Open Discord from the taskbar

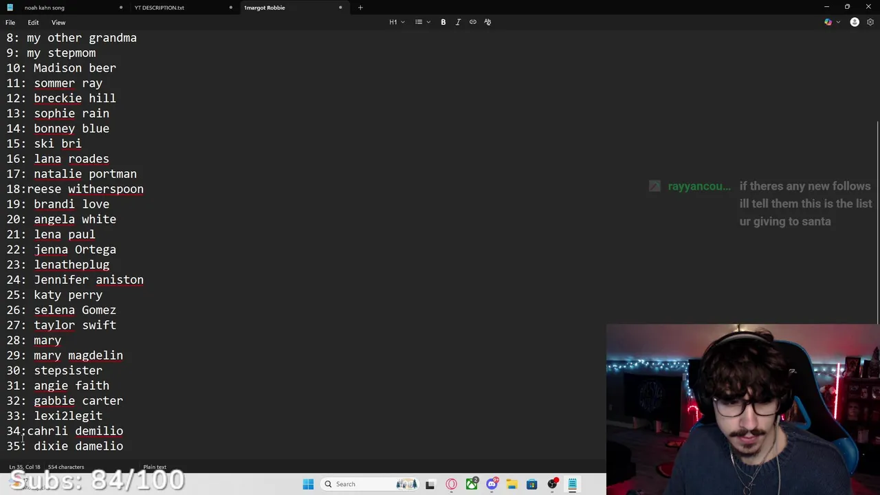pos(492,484)
